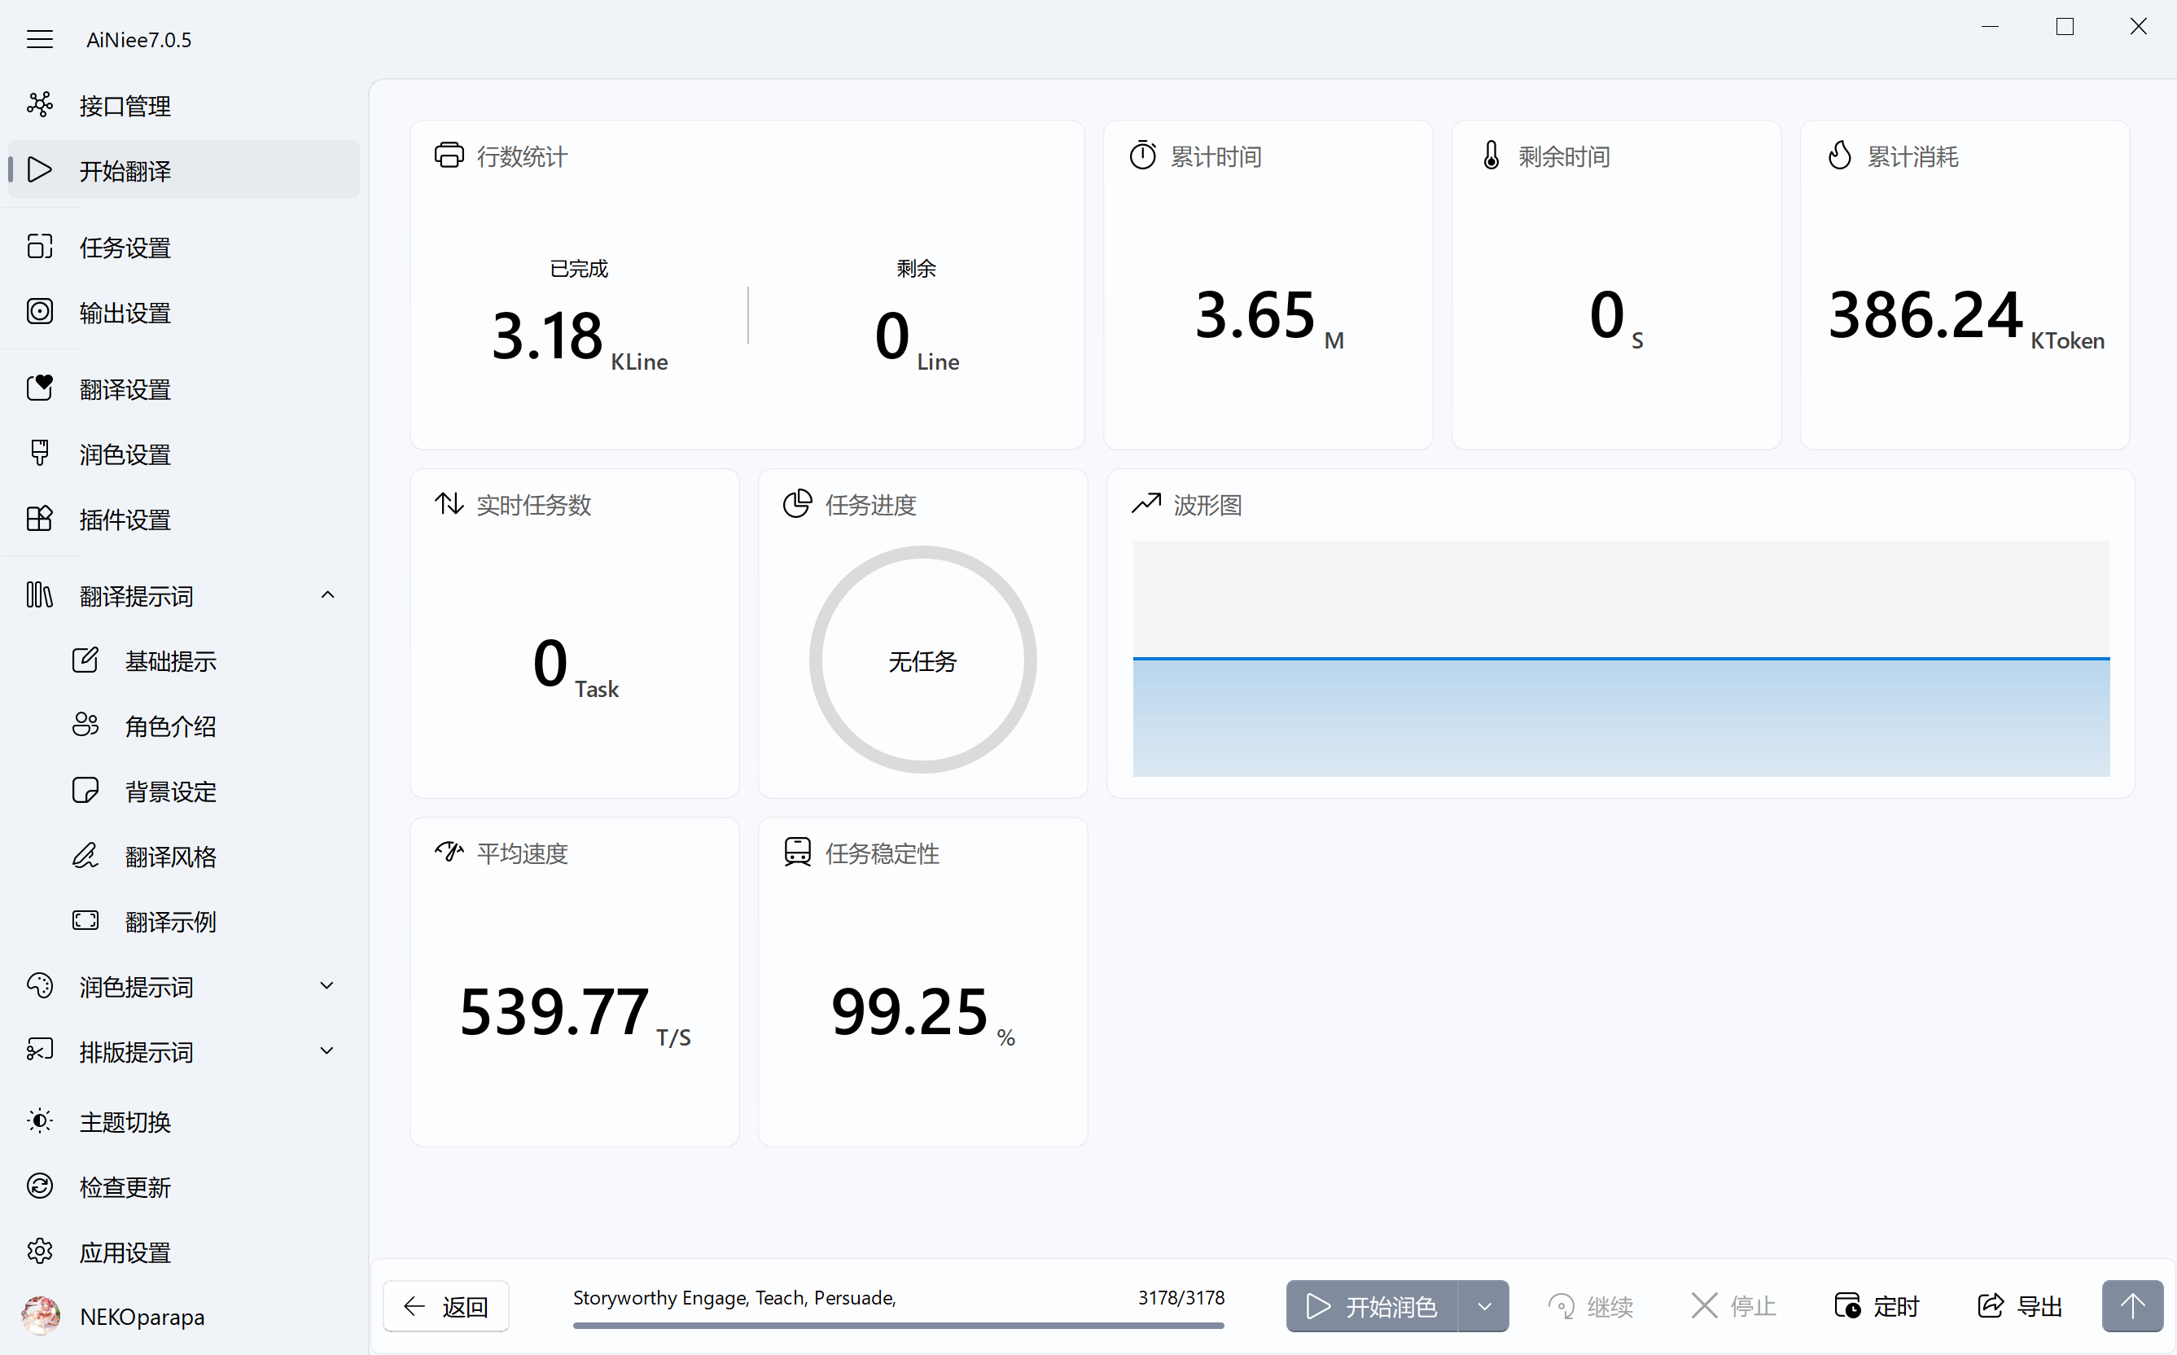This screenshot has height=1355, width=2177.
Task: Open dropdown arrow beside 开始润色
Action: pos(1483,1305)
